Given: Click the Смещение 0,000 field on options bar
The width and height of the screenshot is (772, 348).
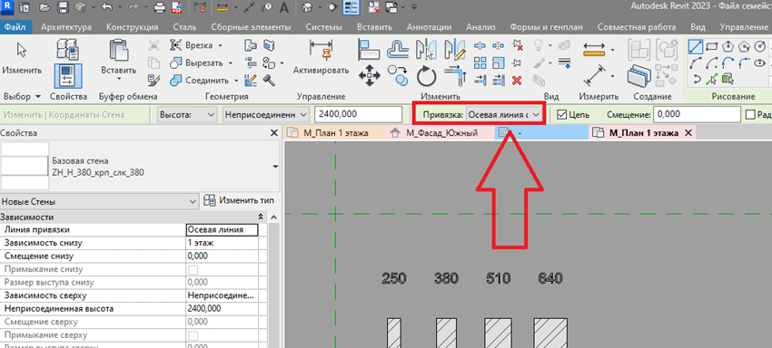Looking at the screenshot, I should click(x=698, y=114).
